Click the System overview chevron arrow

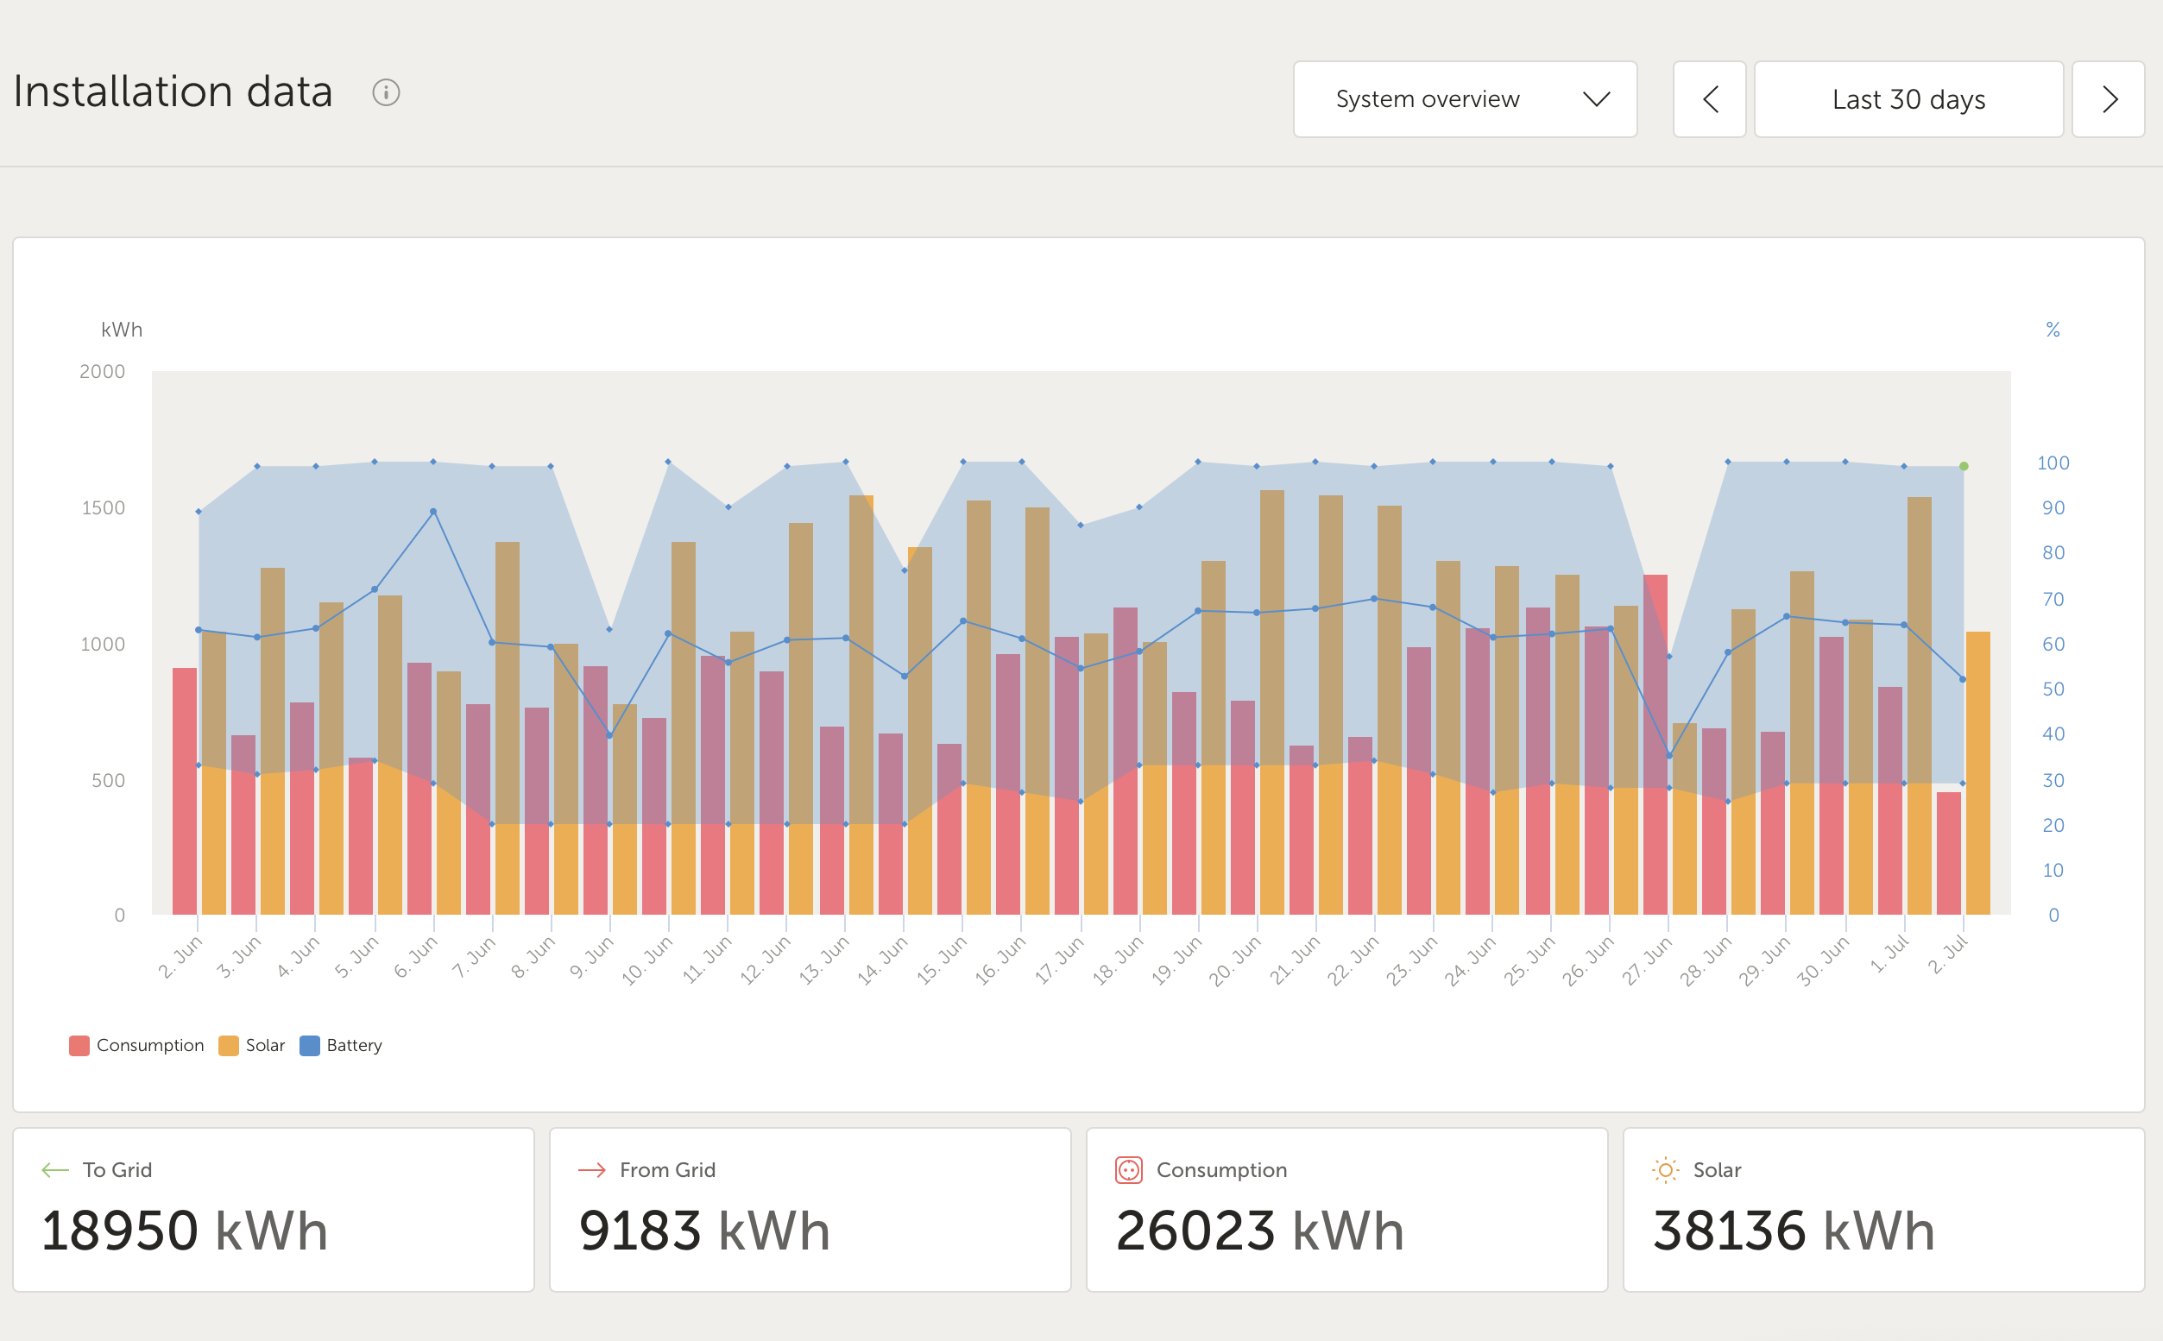pos(1596,99)
